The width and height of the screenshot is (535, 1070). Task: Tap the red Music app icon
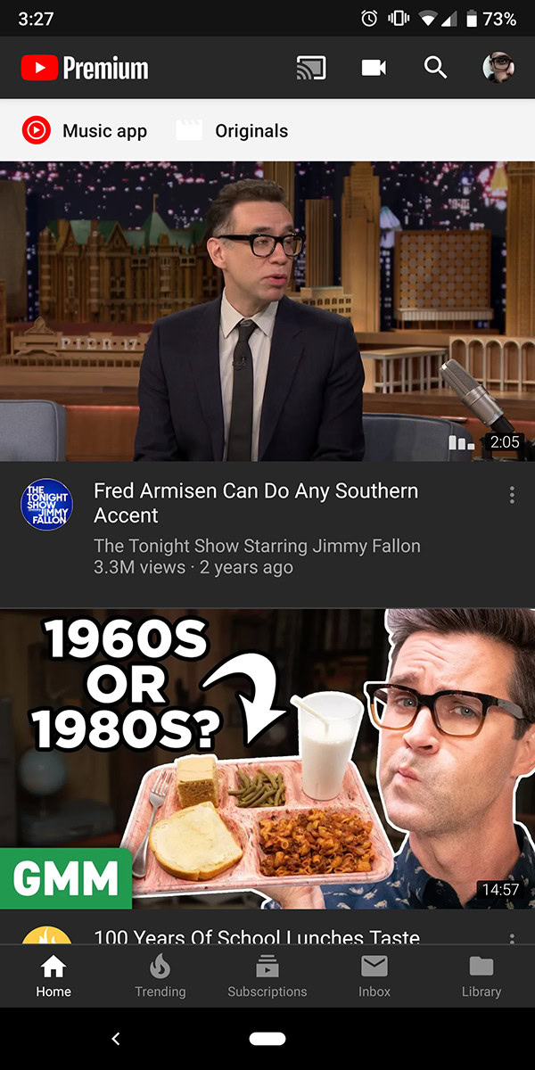pos(36,131)
